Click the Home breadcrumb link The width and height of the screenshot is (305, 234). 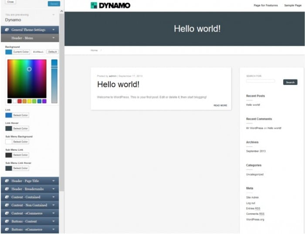pos(94,51)
